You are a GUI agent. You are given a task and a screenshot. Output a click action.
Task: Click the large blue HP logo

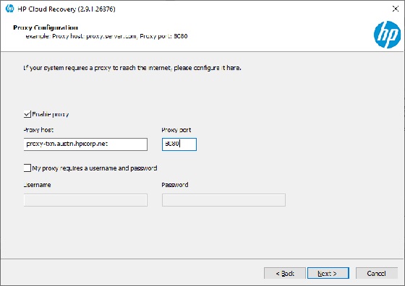click(387, 35)
